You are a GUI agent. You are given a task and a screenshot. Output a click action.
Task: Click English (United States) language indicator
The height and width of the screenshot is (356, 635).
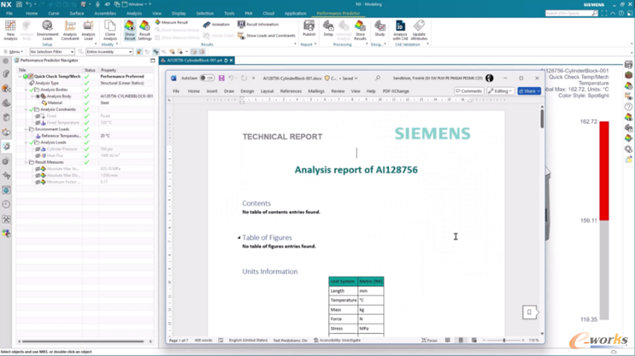click(248, 340)
